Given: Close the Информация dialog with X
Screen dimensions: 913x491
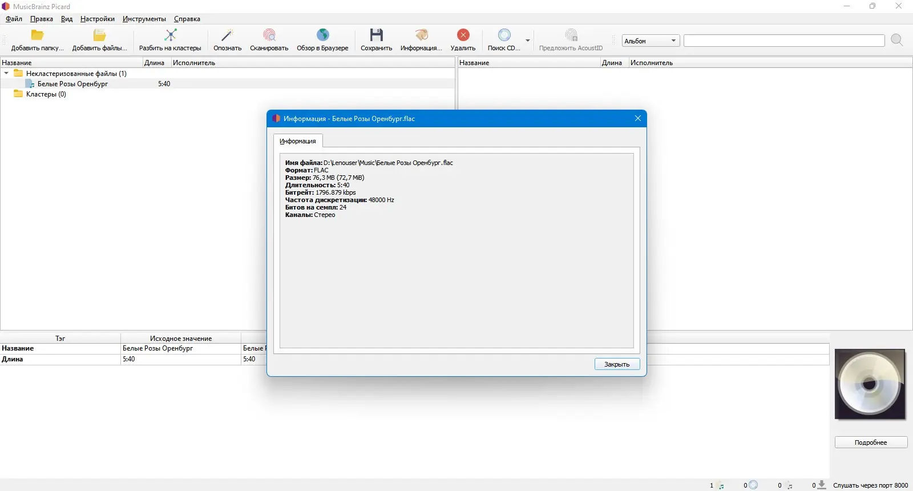Looking at the screenshot, I should [638, 118].
